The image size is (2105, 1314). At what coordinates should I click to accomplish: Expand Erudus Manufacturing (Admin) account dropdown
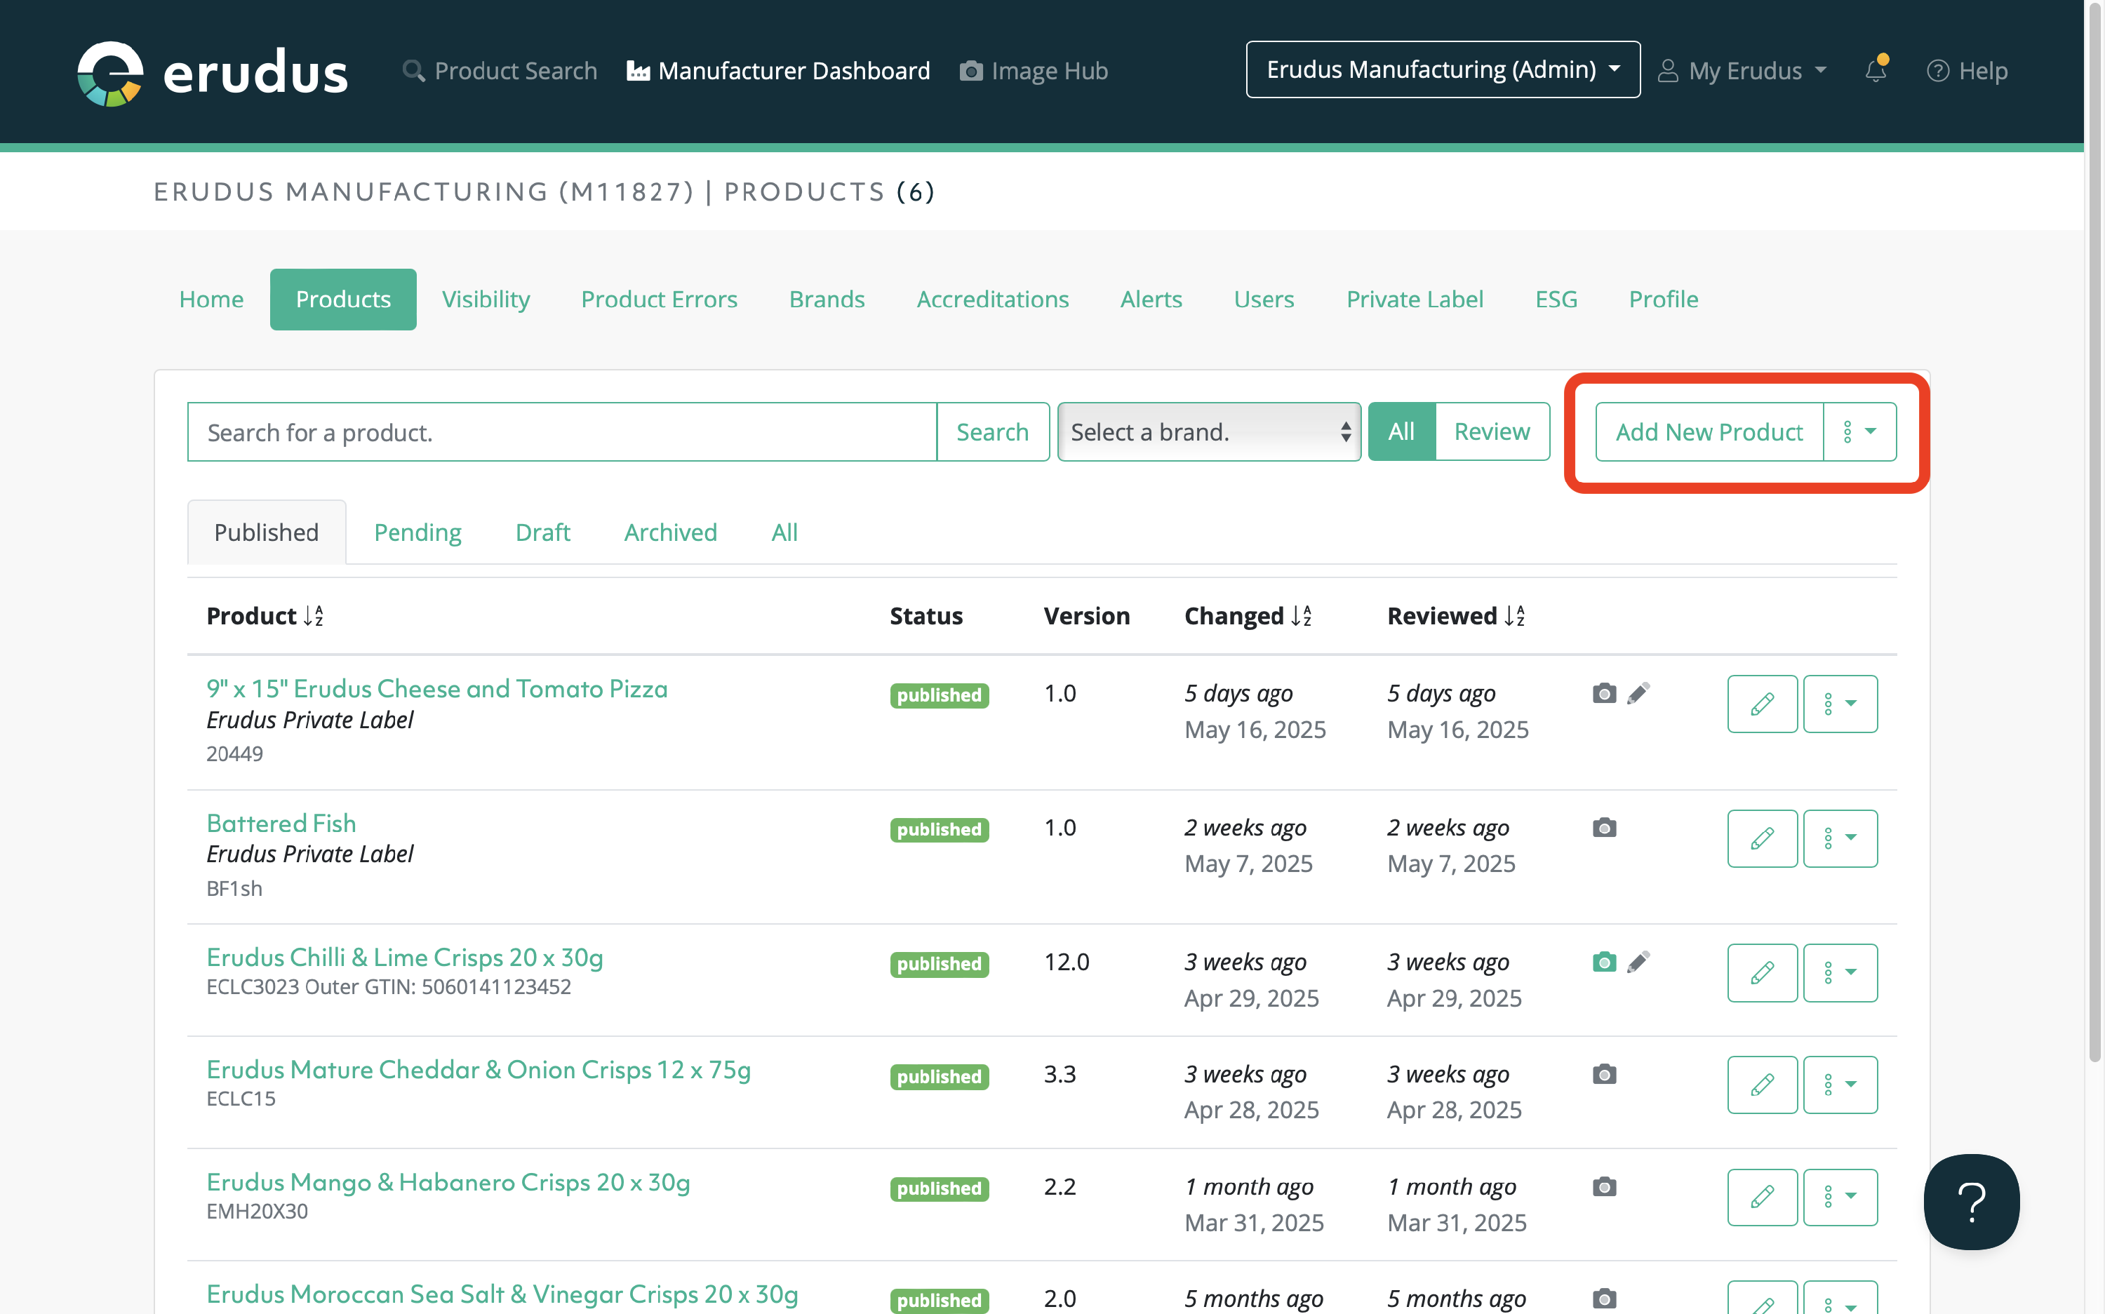pyautogui.click(x=1443, y=69)
